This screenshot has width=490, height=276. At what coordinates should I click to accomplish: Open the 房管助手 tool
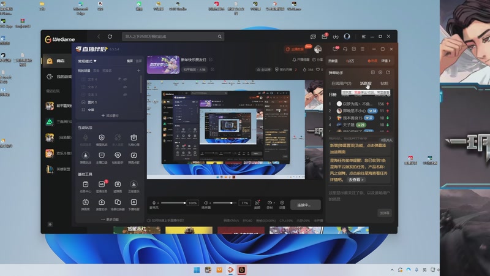point(102,205)
